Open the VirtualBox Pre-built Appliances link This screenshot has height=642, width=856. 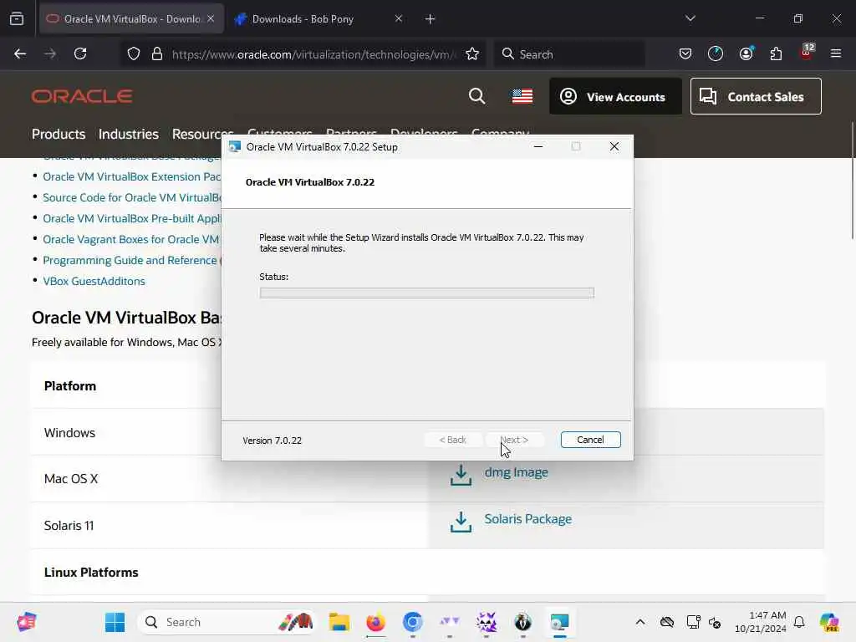(131, 218)
